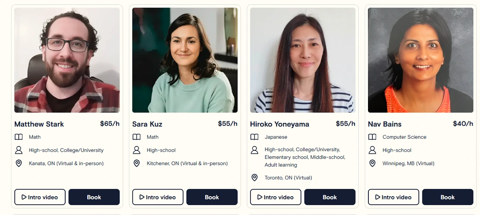Play Nav Bains' intro video
This screenshot has height=215, width=480.
(x=393, y=197)
